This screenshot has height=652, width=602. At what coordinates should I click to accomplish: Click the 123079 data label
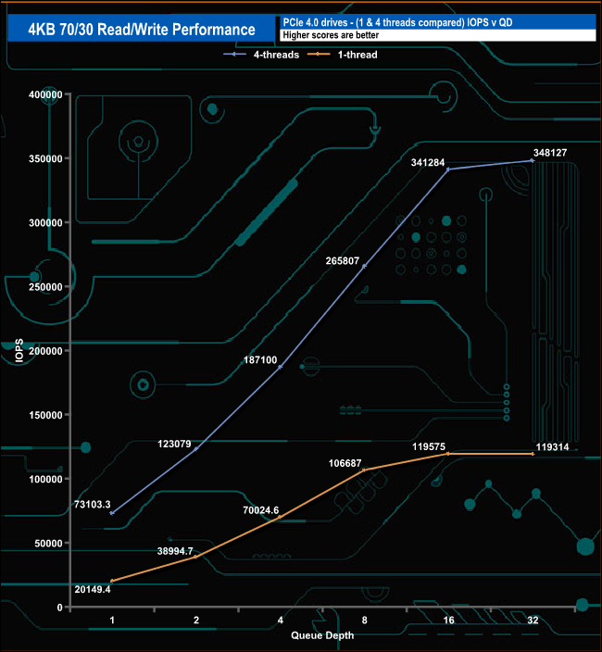(x=174, y=444)
